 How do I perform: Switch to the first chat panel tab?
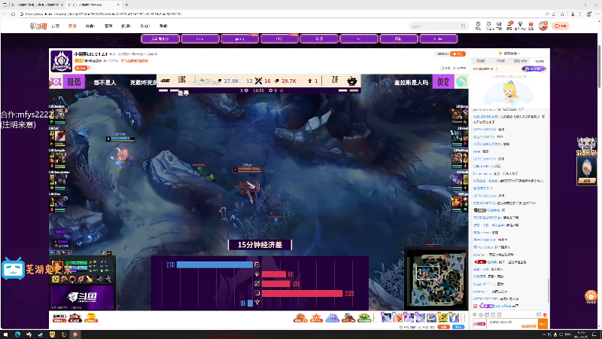(481, 61)
